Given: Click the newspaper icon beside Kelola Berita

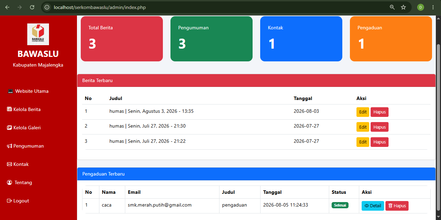Looking at the screenshot, I should (9, 109).
